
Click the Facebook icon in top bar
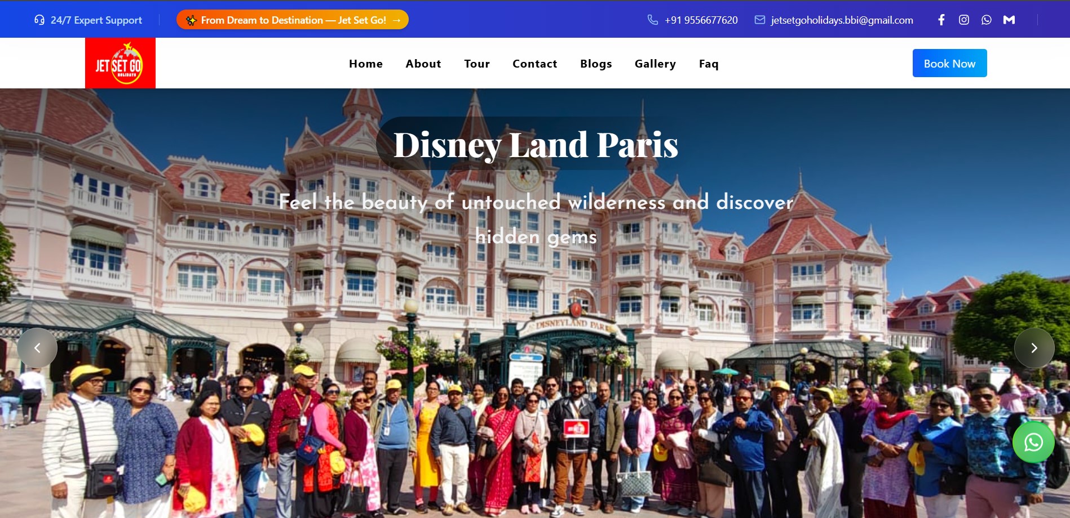tap(941, 20)
